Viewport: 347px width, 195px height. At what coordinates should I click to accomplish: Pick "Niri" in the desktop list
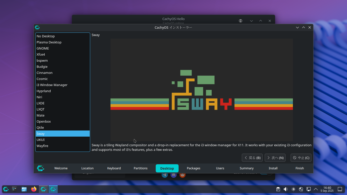63,97
